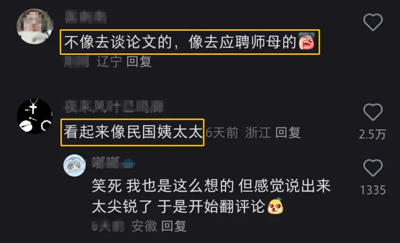Click the 6天前 timestamp
The width and height of the screenshot is (400, 243).
[x=222, y=132]
